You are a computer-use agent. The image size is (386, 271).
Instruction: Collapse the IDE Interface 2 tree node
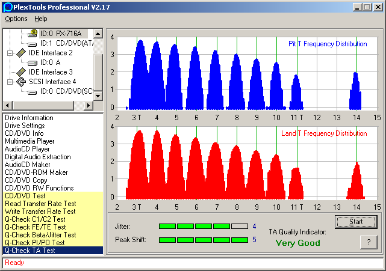pos(10,53)
